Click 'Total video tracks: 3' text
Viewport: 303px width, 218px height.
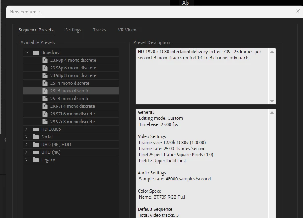159,215
